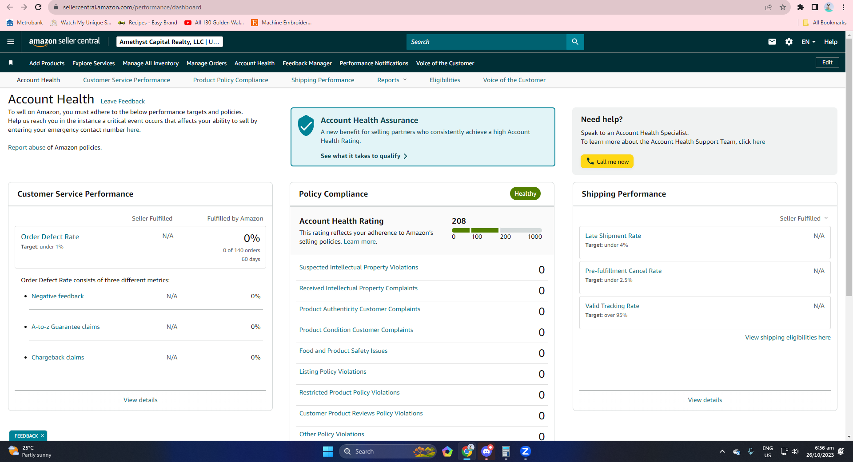The image size is (853, 462).
Task: Click the Amazon Seller Central logo
Action: pos(64,41)
